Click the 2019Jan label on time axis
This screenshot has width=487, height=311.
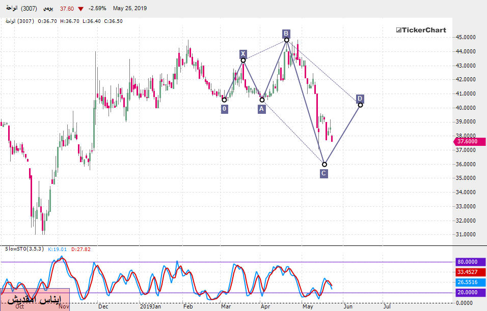pyautogui.click(x=150, y=306)
